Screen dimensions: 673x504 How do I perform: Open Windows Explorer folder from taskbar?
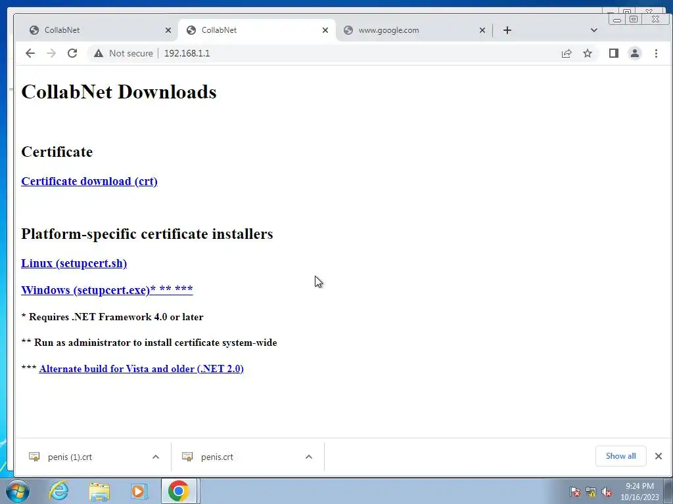(x=99, y=491)
